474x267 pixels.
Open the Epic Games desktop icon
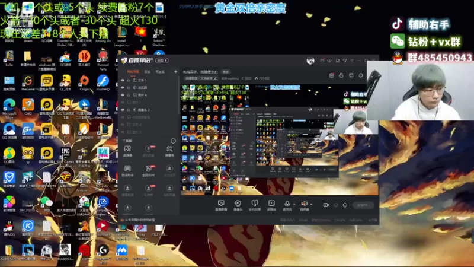pyautogui.click(x=66, y=155)
